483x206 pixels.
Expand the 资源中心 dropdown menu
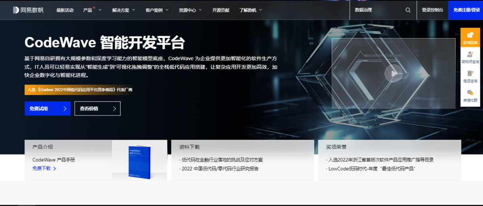click(190, 10)
